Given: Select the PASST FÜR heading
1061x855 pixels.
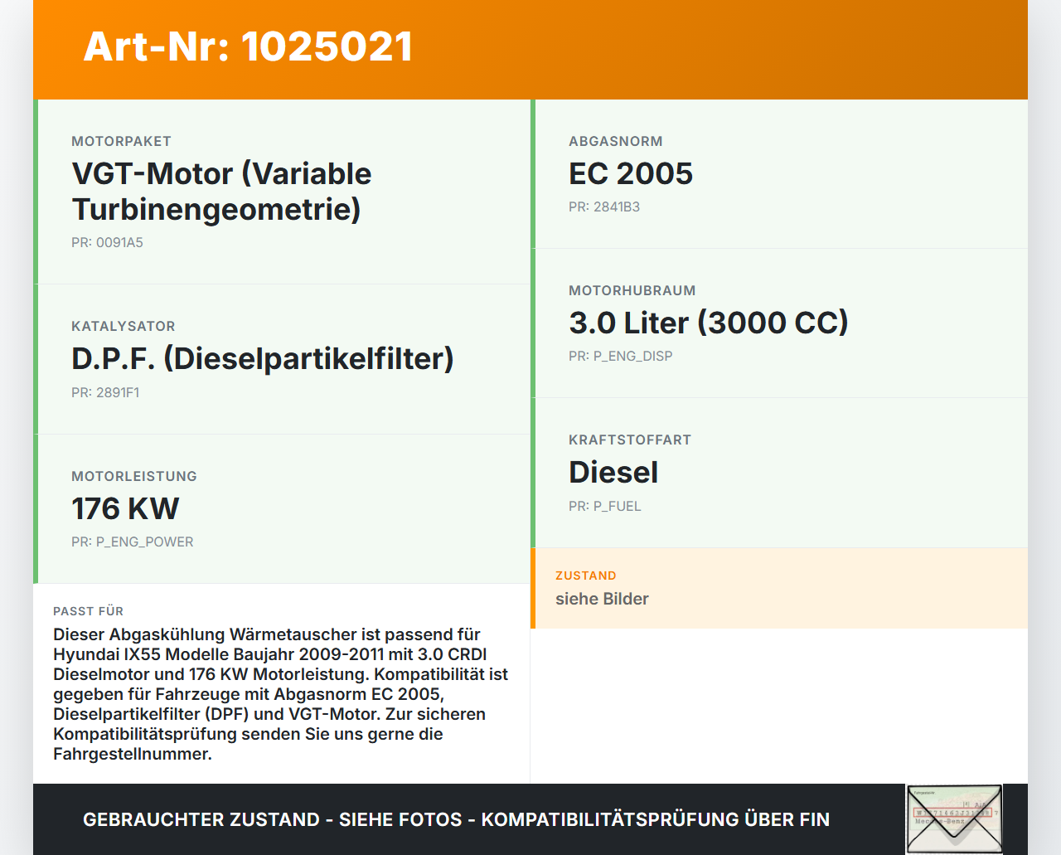Looking at the screenshot, I should (88, 611).
